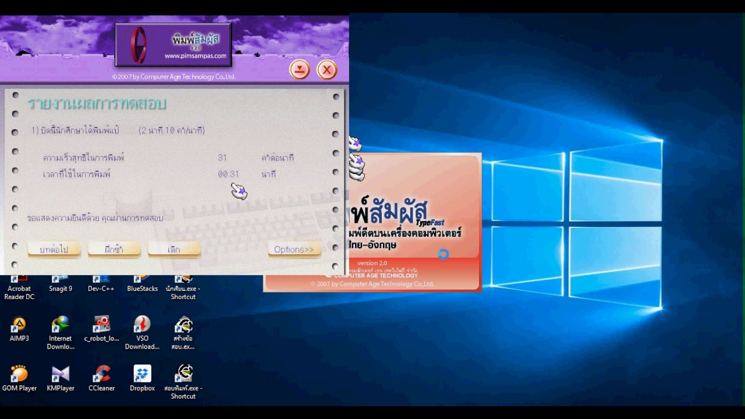Image resolution: width=745 pixels, height=419 pixels.
Task: Open the VSO Downloader shortcut
Action: coord(142,333)
